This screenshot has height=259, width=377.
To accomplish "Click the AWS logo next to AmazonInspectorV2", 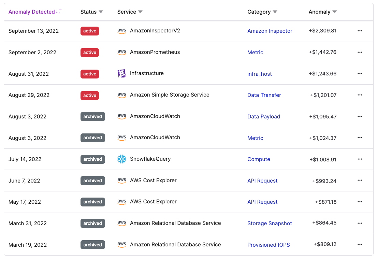I will coord(122,31).
